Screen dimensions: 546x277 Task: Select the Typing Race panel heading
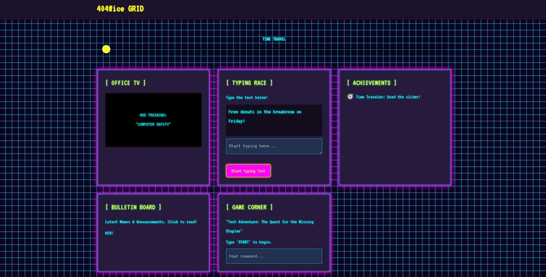coord(249,83)
